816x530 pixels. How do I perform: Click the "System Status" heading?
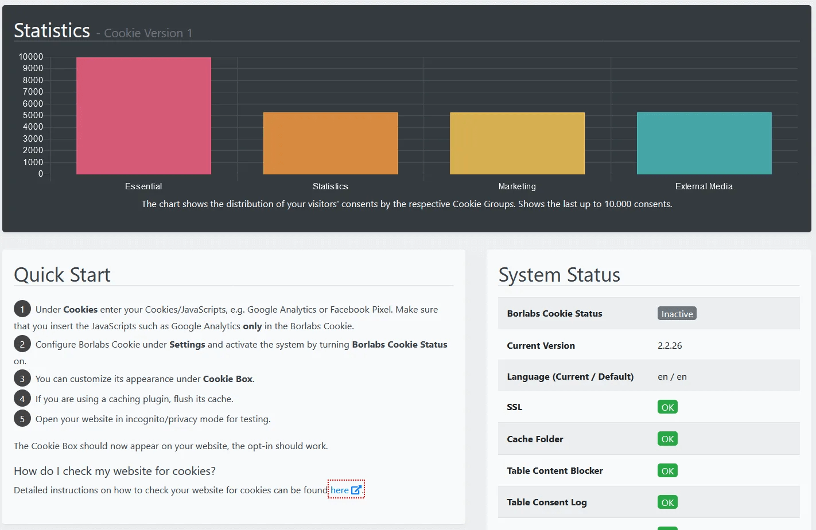(x=559, y=275)
